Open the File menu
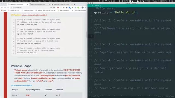The width and height of the screenshot is (175, 98). click(x=16, y=1)
